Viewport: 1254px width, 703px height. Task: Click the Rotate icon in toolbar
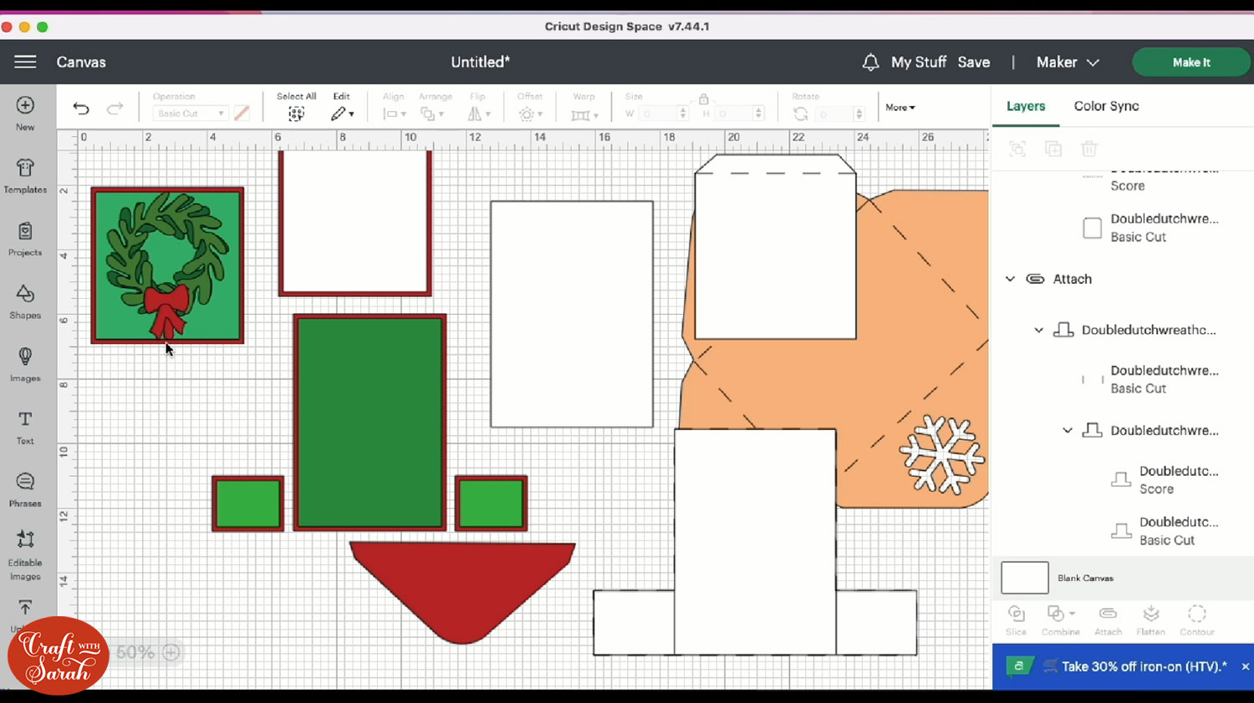(x=801, y=114)
